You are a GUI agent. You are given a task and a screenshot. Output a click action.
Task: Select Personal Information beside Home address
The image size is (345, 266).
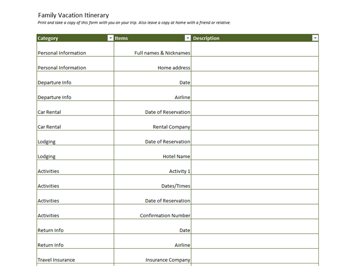(75, 64)
